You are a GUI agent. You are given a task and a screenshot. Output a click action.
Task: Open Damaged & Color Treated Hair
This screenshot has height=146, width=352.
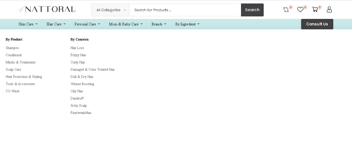[93, 69]
